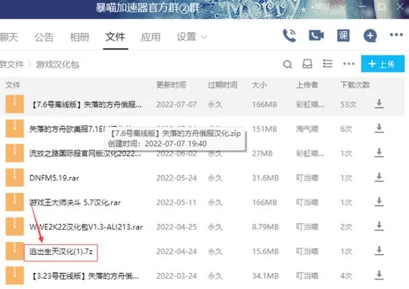
Task: Open the 相册 tab
Action: pyautogui.click(x=79, y=37)
